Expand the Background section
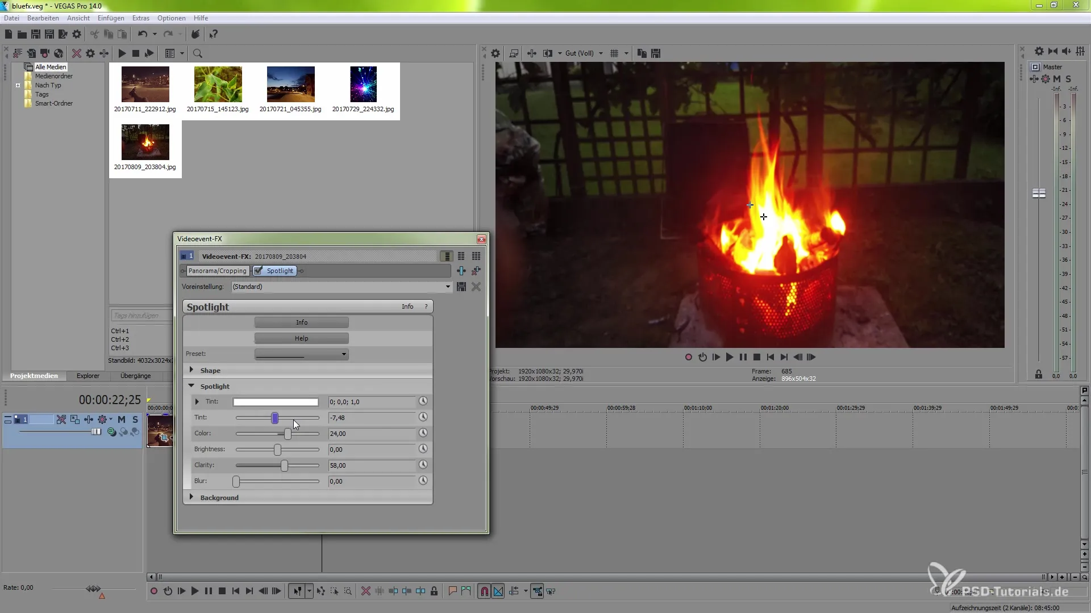Screen dimensions: 1091x613 (x=191, y=497)
